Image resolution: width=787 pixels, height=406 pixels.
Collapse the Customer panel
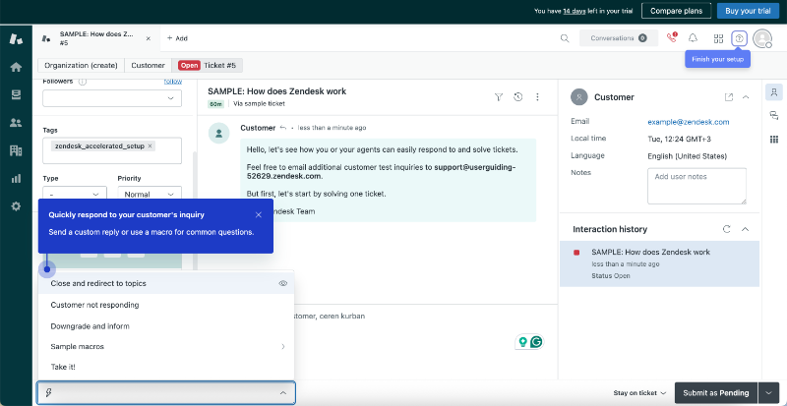746,97
